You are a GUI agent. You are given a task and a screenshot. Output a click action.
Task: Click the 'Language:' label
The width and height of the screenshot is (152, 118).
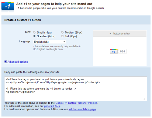pyautogui.click(x=25, y=41)
